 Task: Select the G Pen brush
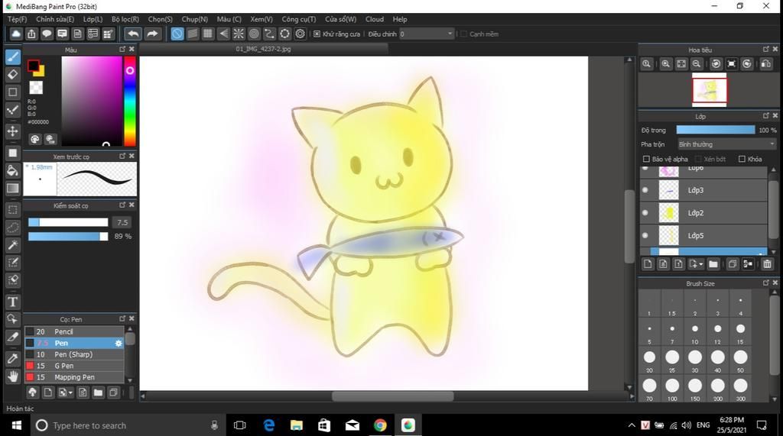click(x=74, y=366)
